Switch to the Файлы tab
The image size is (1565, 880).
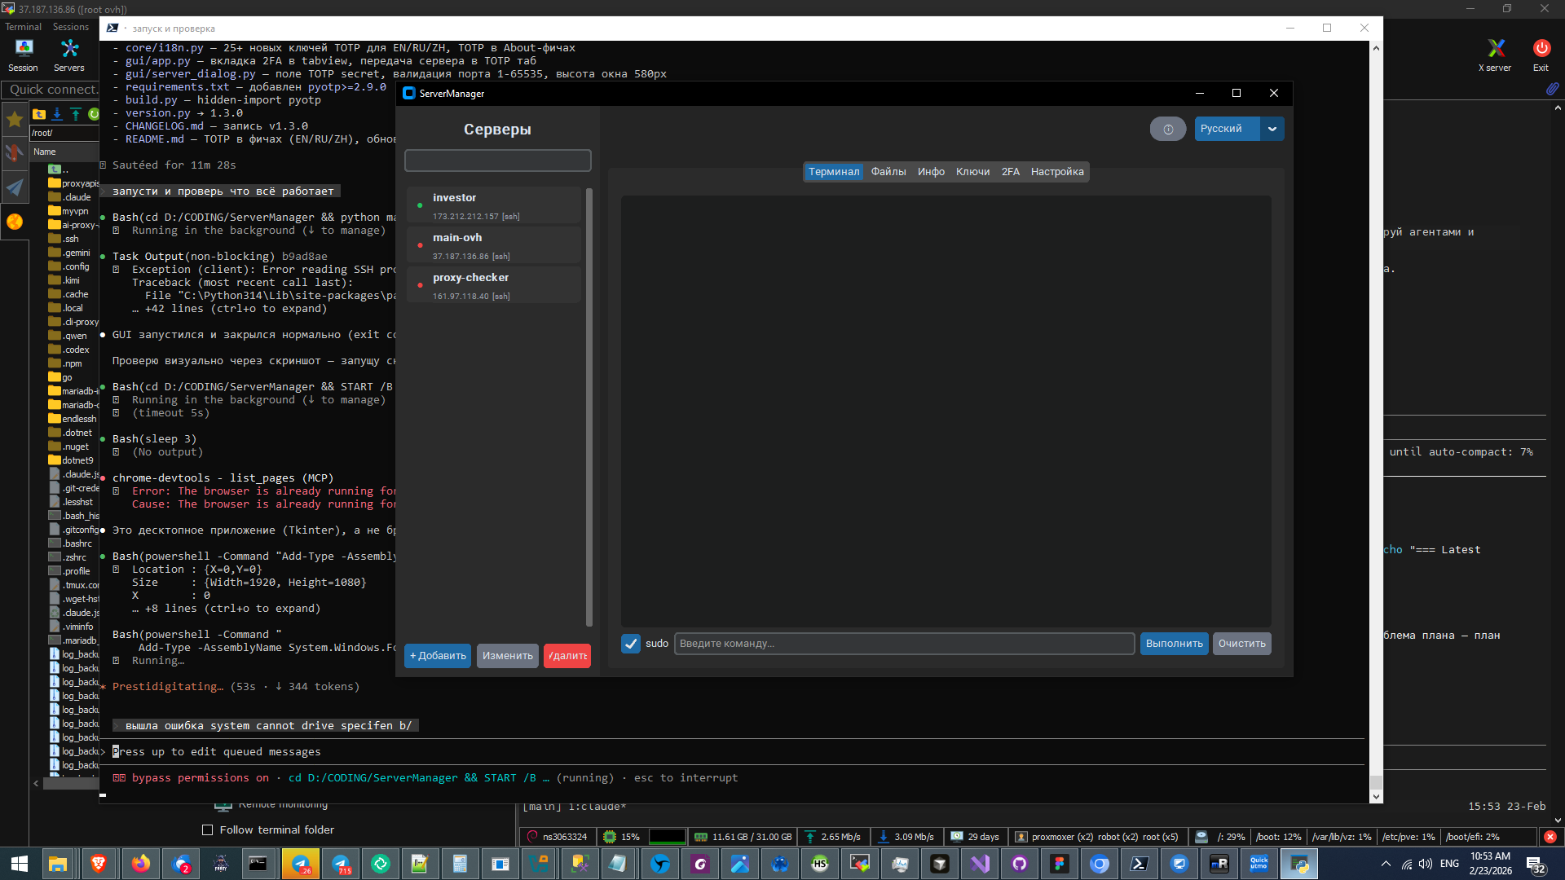click(888, 172)
